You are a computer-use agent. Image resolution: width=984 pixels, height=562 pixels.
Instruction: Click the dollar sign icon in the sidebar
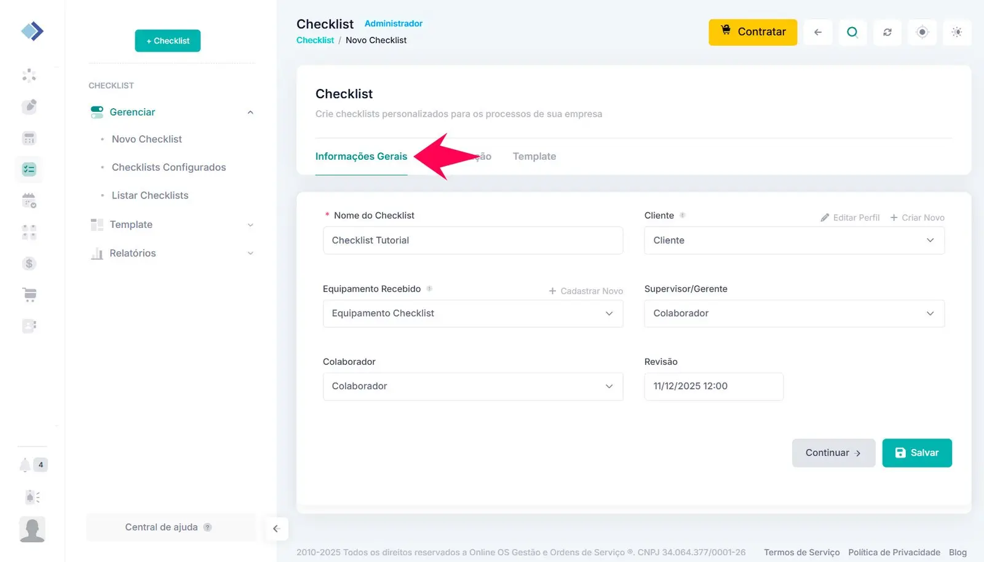click(x=29, y=263)
